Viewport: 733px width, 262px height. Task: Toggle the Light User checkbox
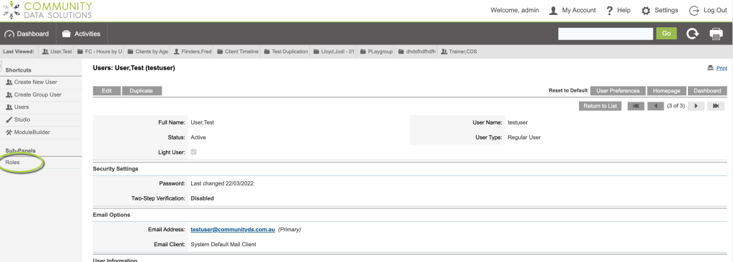point(193,152)
